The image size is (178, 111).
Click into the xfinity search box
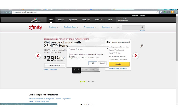[132, 27]
